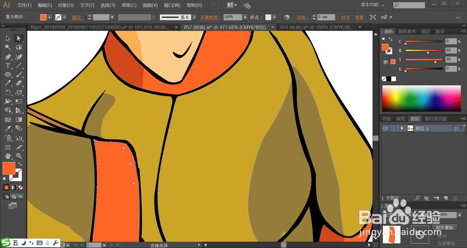Open the 对象(O) menu
The height and width of the screenshot is (248, 467).
[66, 5]
